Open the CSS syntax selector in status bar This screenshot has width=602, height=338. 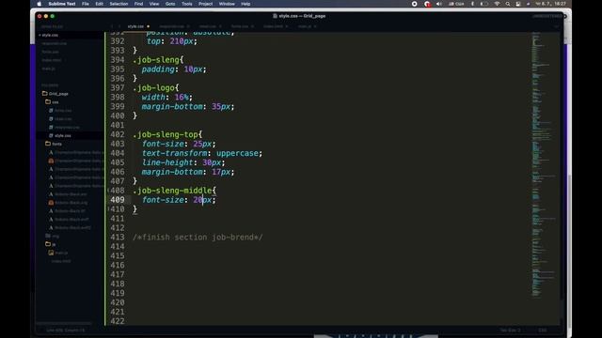pyautogui.click(x=542, y=330)
